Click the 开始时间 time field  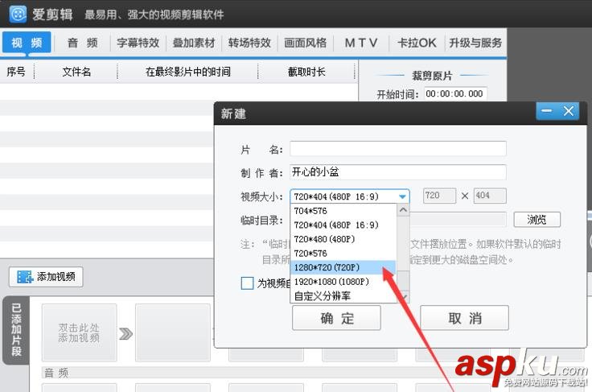coord(455,93)
